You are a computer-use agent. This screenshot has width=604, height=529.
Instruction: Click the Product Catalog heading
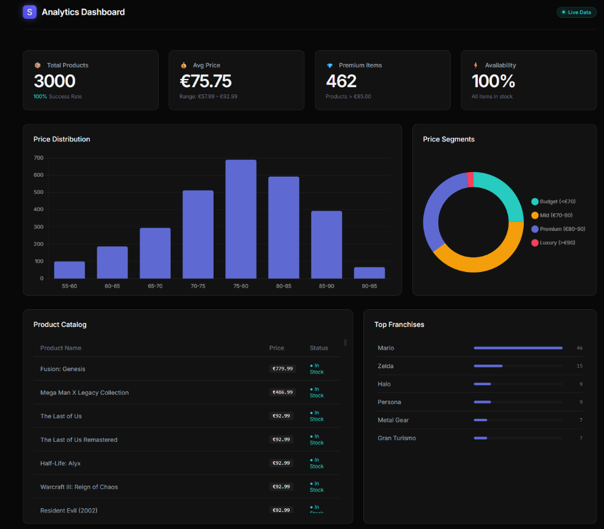[x=60, y=325]
